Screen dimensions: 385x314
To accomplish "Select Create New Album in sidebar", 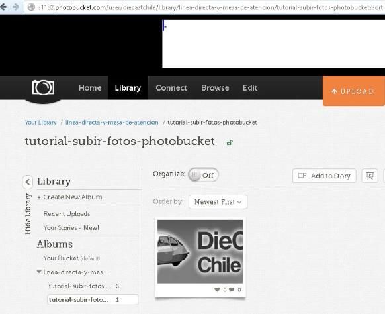I will tap(69, 197).
